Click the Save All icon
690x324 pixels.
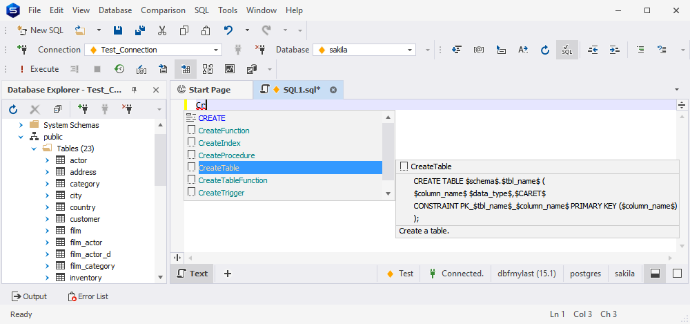point(140,30)
